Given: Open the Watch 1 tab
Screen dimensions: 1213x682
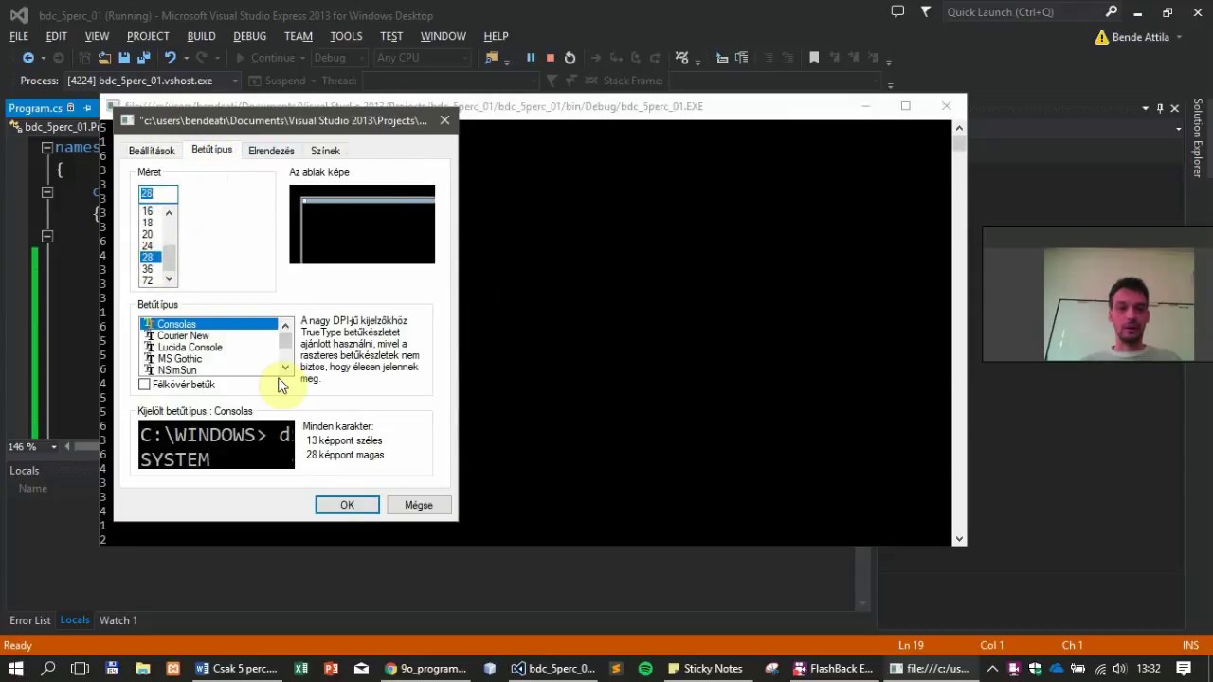Looking at the screenshot, I should [x=118, y=620].
